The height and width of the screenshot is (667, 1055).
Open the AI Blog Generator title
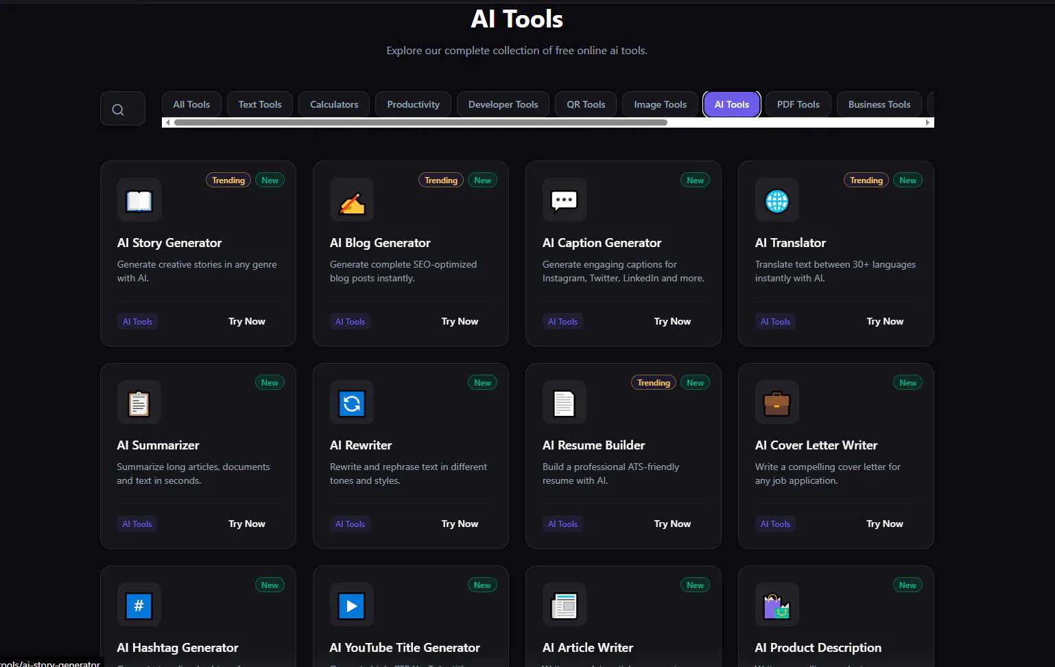pos(380,243)
